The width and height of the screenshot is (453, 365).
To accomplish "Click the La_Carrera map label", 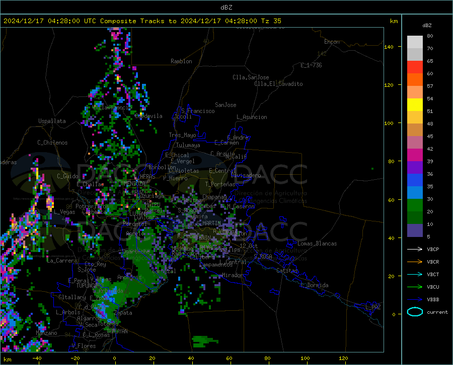I will 62,261.
